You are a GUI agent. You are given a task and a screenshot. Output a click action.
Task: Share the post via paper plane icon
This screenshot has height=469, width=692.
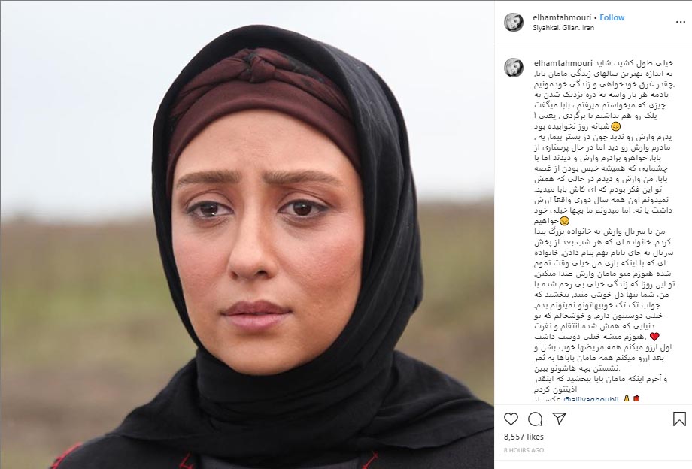click(x=559, y=419)
